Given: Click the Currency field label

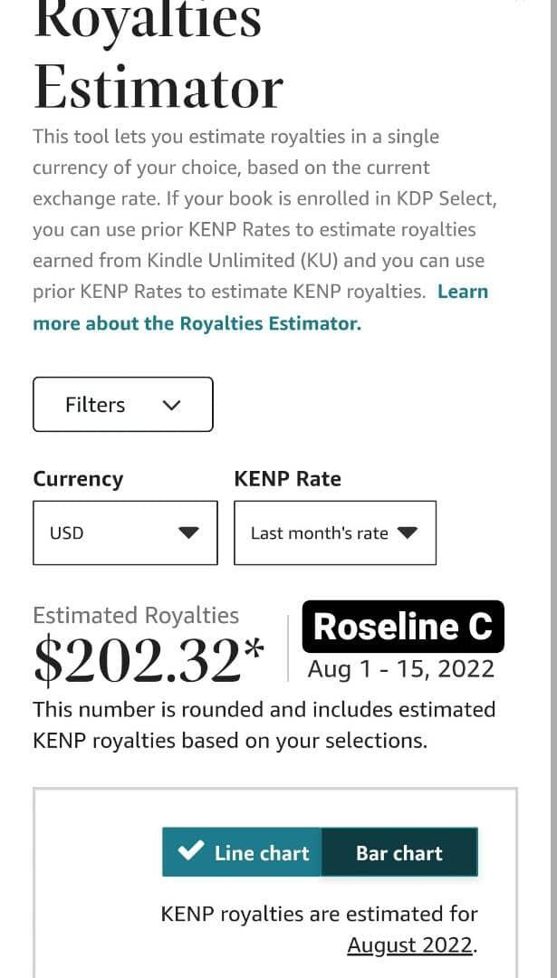Looking at the screenshot, I should (x=78, y=479).
